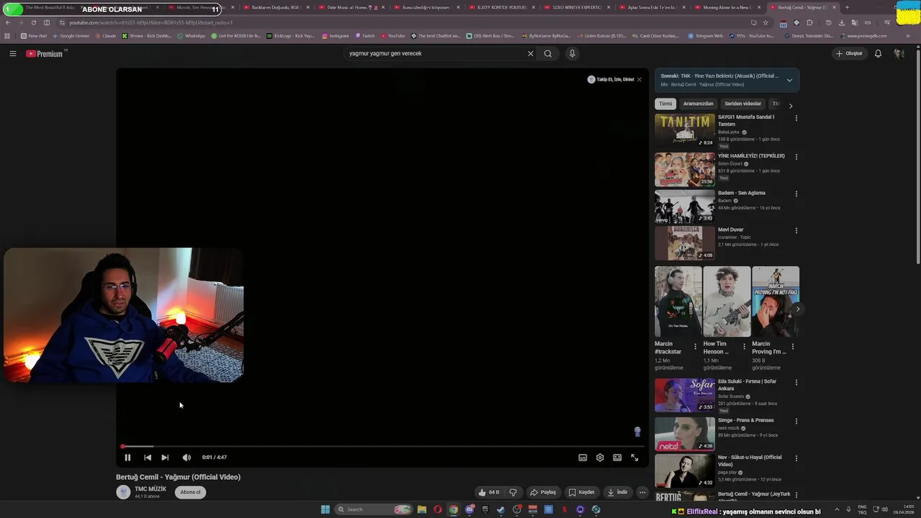Search by voice microphone

[572, 53]
